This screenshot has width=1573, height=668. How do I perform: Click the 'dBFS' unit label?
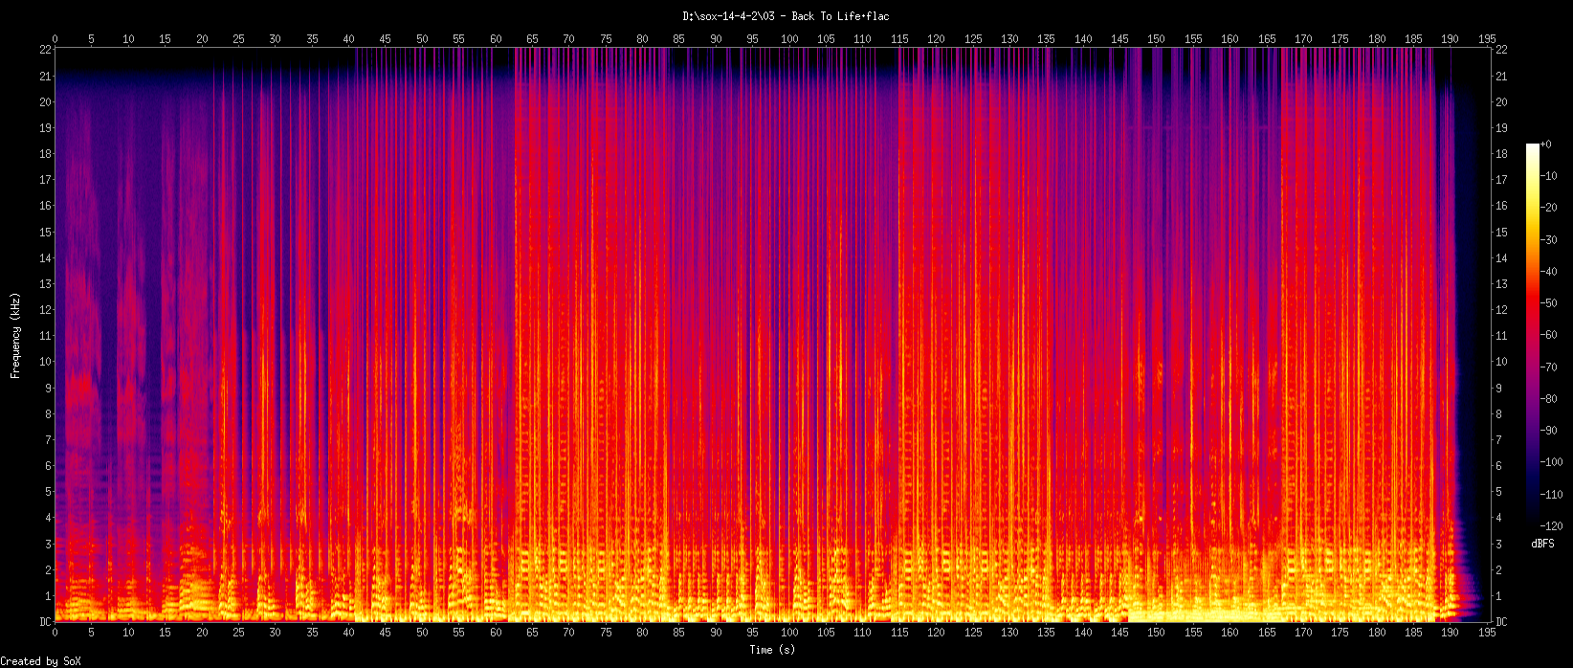pos(1542,544)
